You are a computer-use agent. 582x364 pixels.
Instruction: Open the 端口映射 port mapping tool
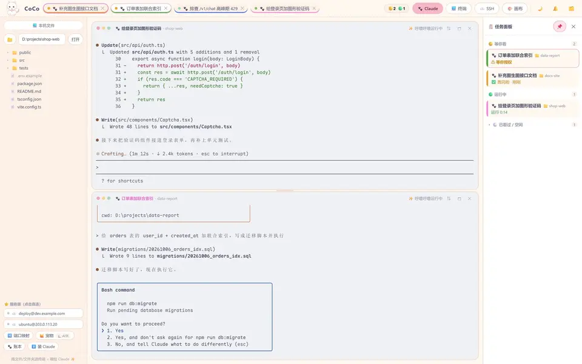point(19,335)
